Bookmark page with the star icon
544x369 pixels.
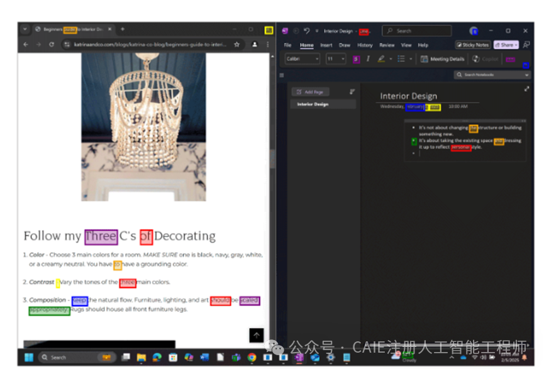(237, 45)
